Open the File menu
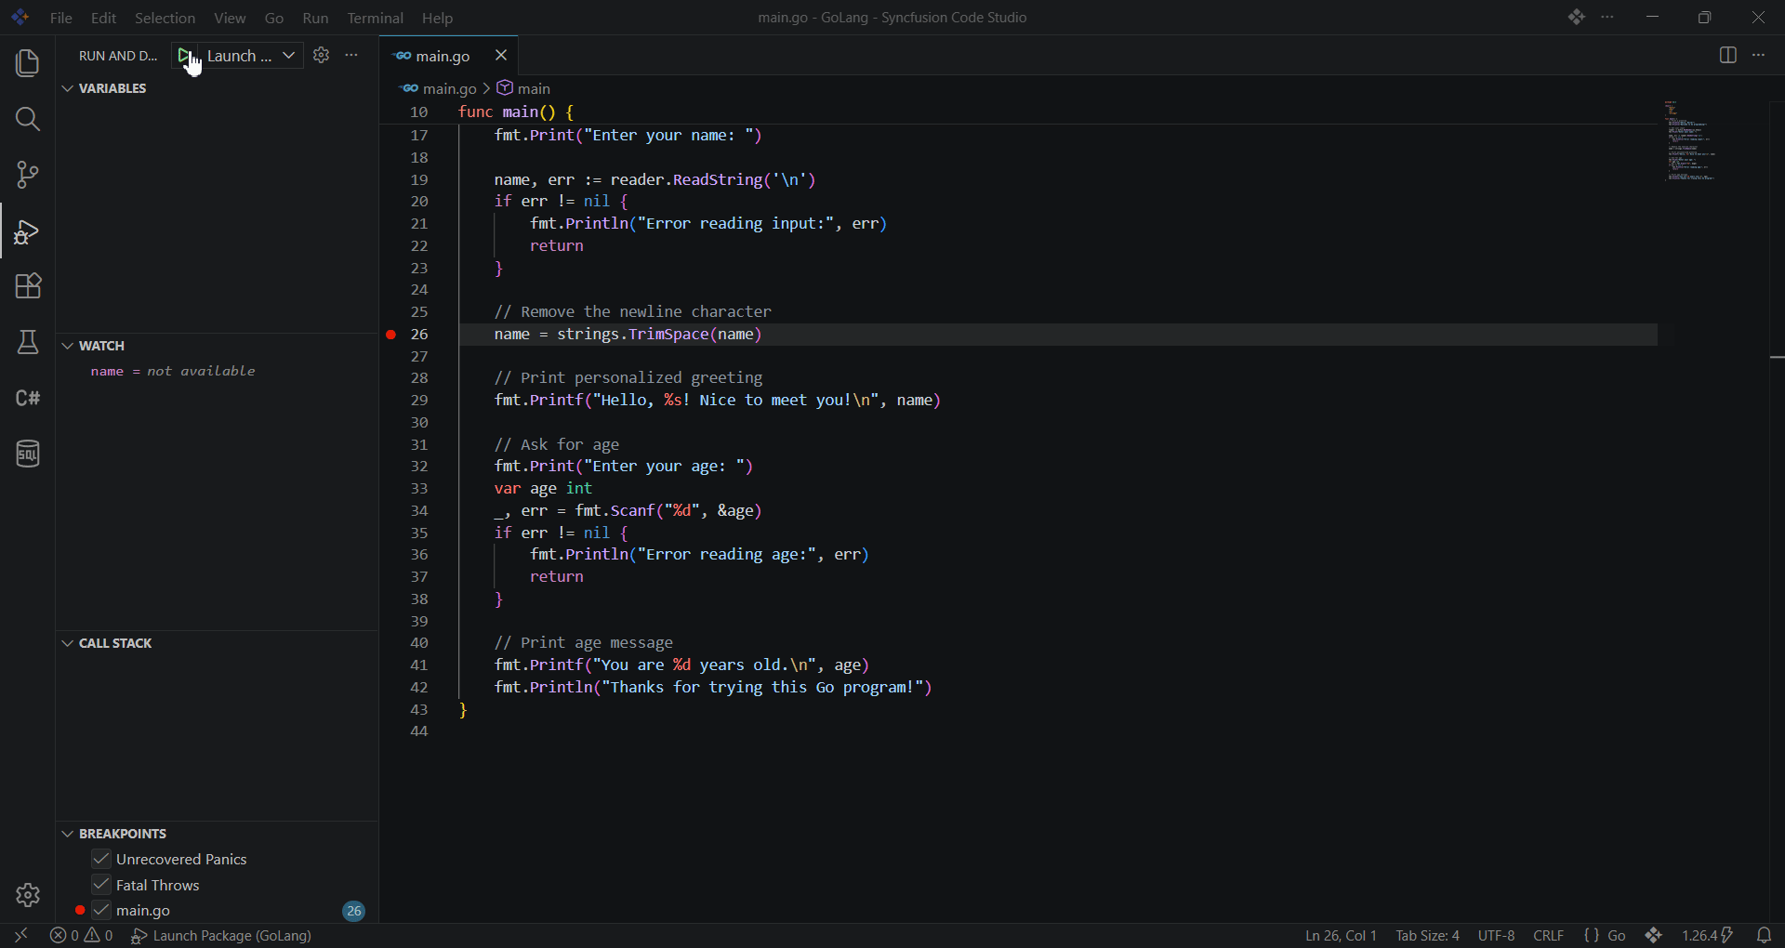The image size is (1785, 948). [61, 18]
